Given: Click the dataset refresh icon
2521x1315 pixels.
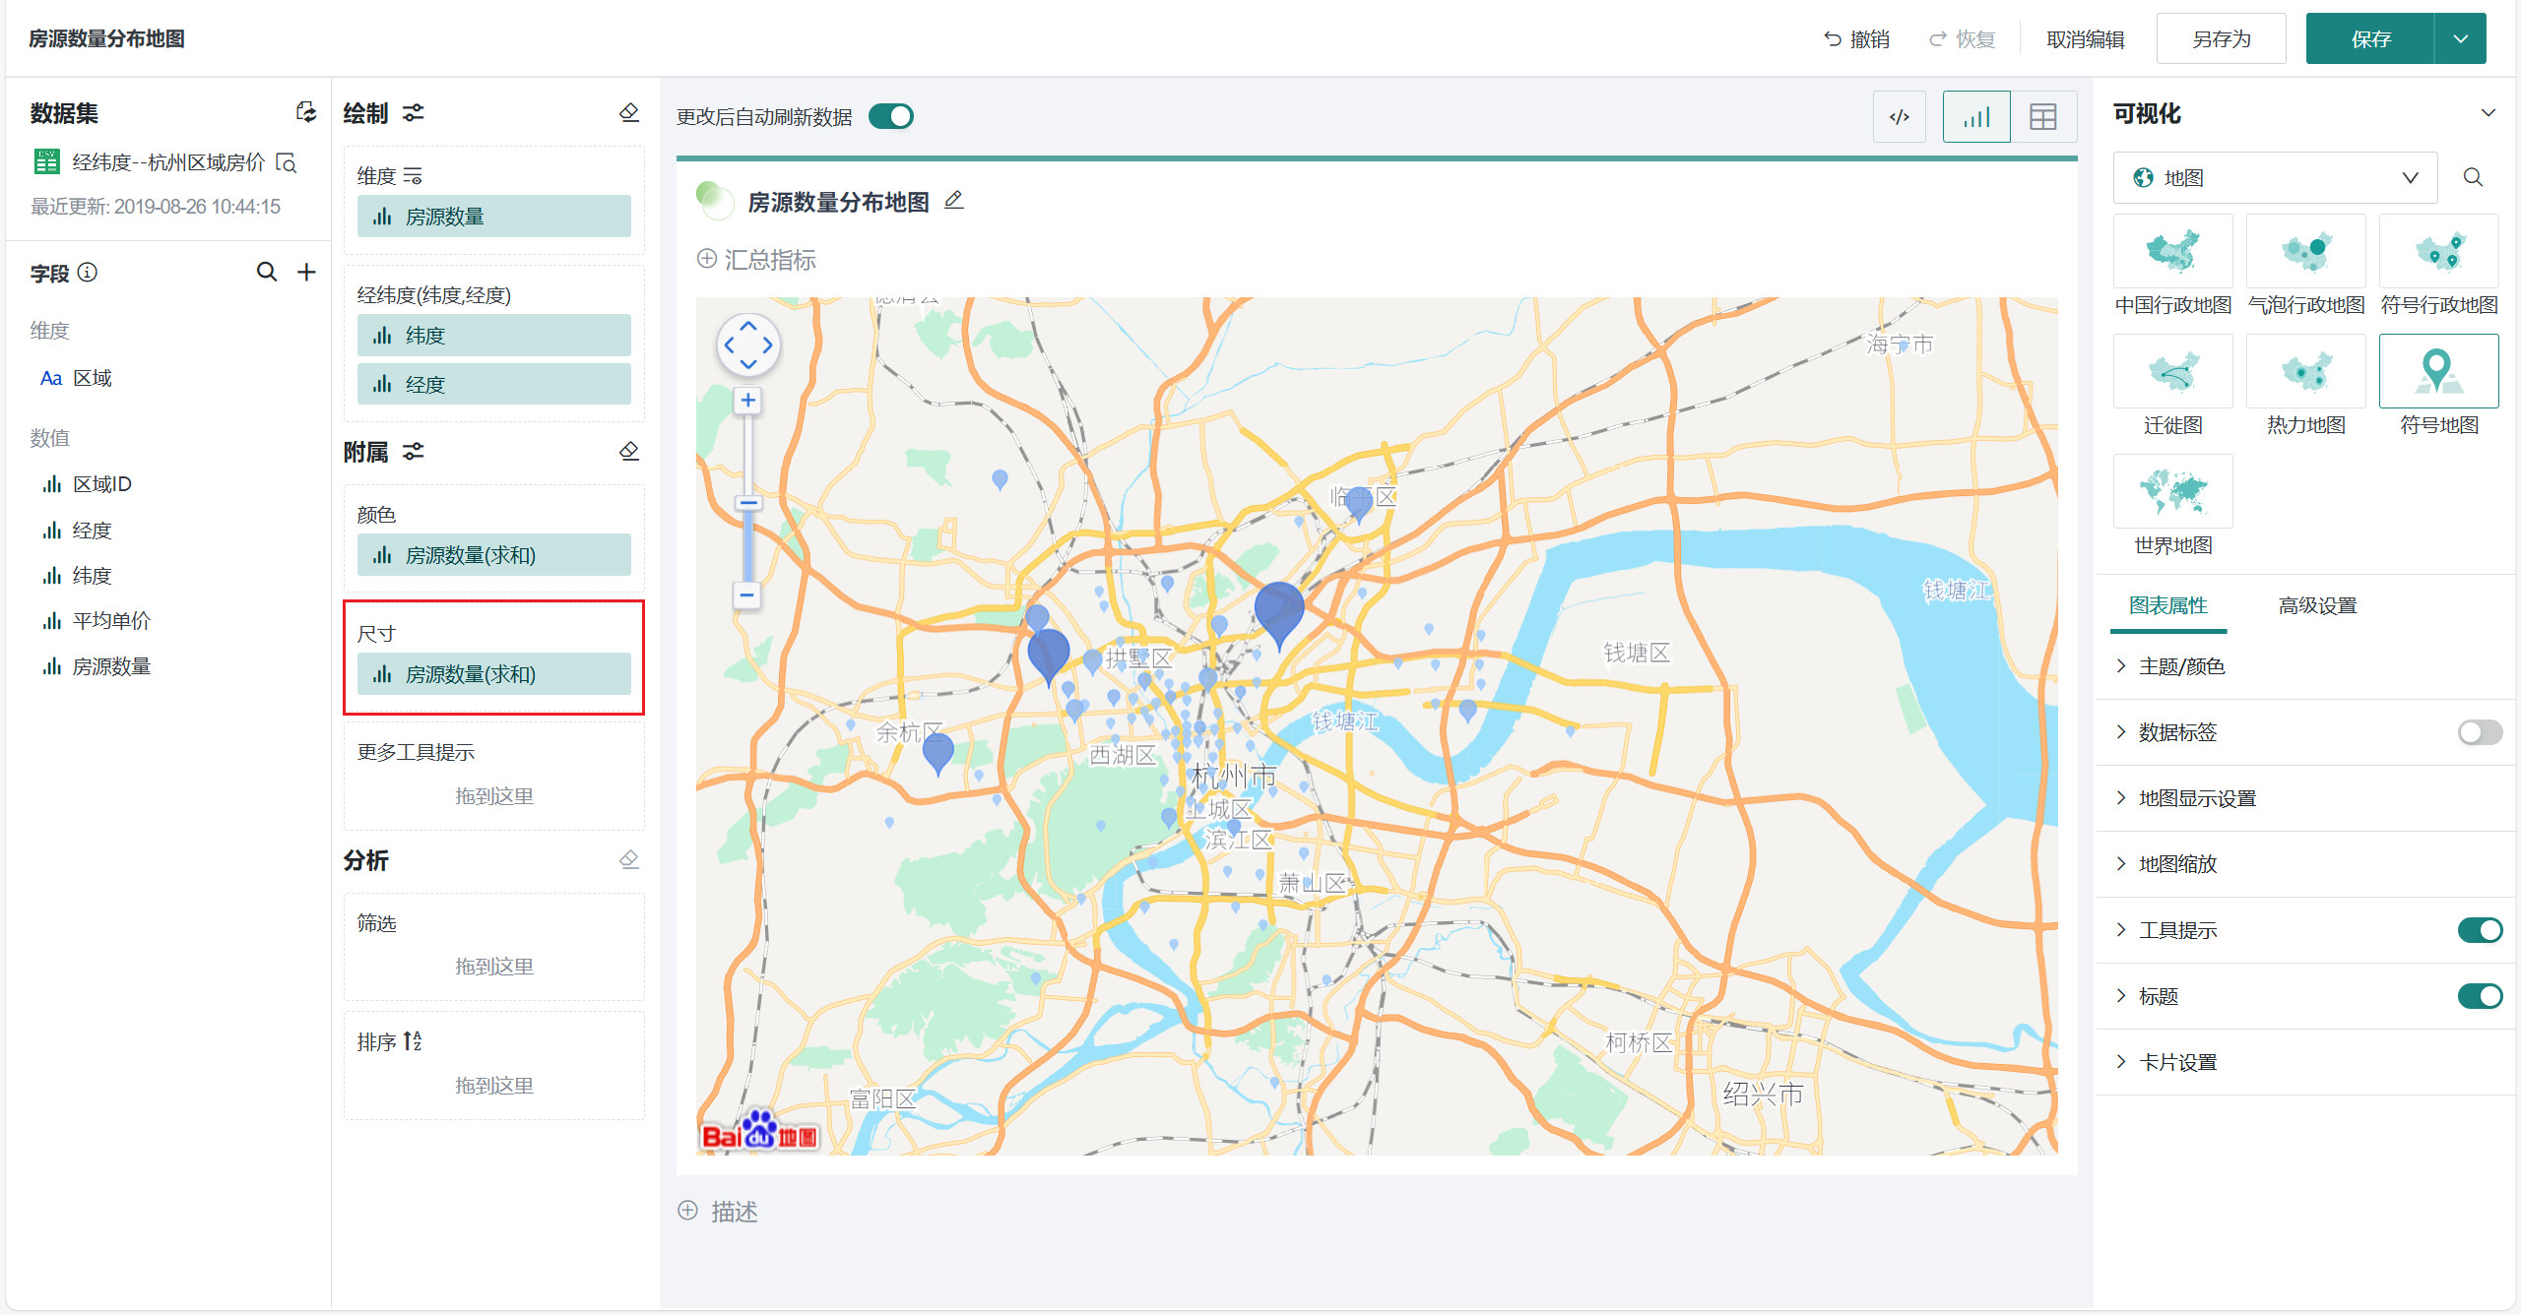Looking at the screenshot, I should pos(306,112).
